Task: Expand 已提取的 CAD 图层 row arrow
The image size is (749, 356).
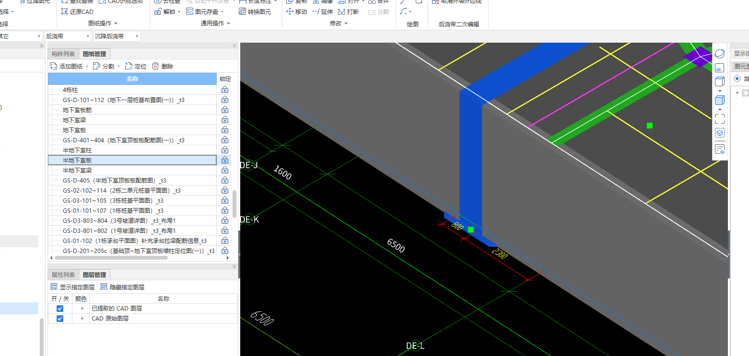Action: pyautogui.click(x=82, y=309)
